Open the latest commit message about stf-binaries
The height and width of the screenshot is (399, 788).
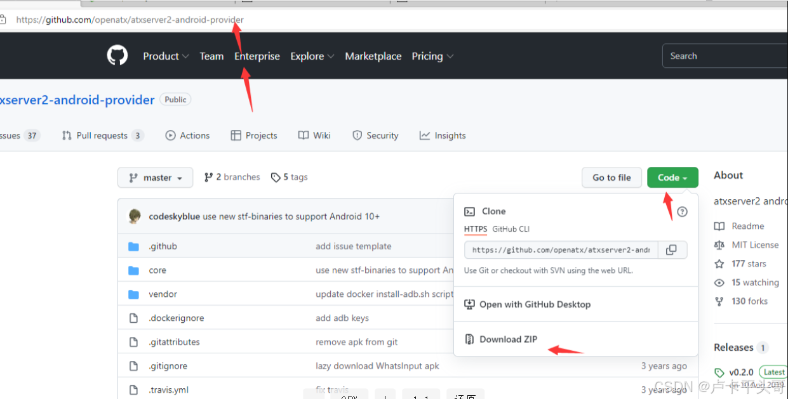click(x=291, y=216)
